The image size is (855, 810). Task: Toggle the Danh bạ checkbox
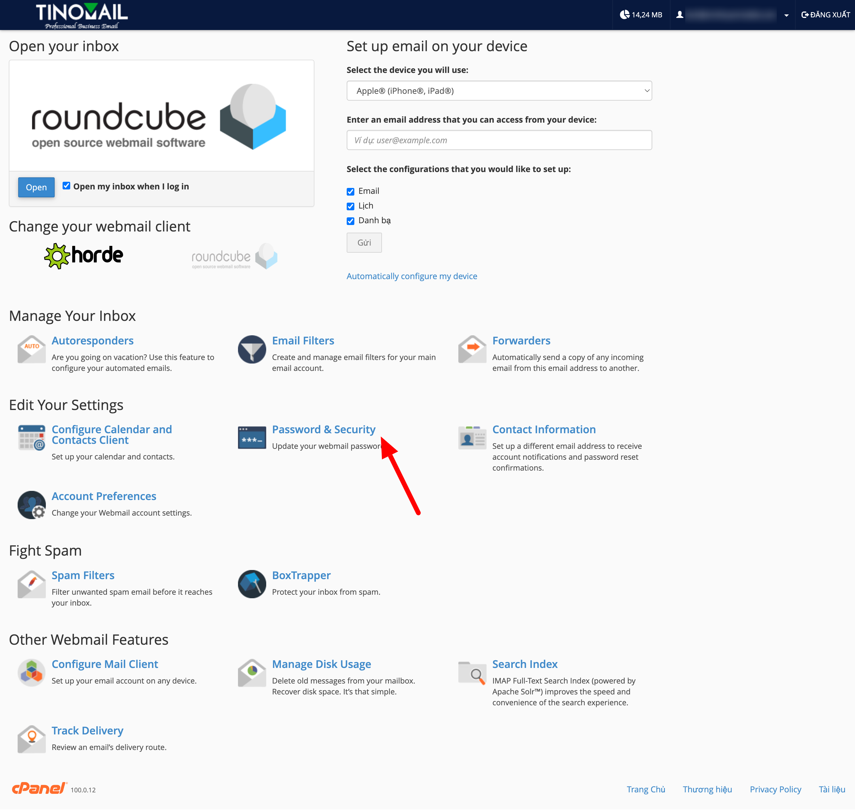click(350, 221)
